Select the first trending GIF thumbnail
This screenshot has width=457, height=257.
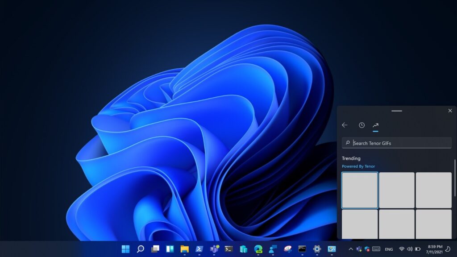point(360,190)
